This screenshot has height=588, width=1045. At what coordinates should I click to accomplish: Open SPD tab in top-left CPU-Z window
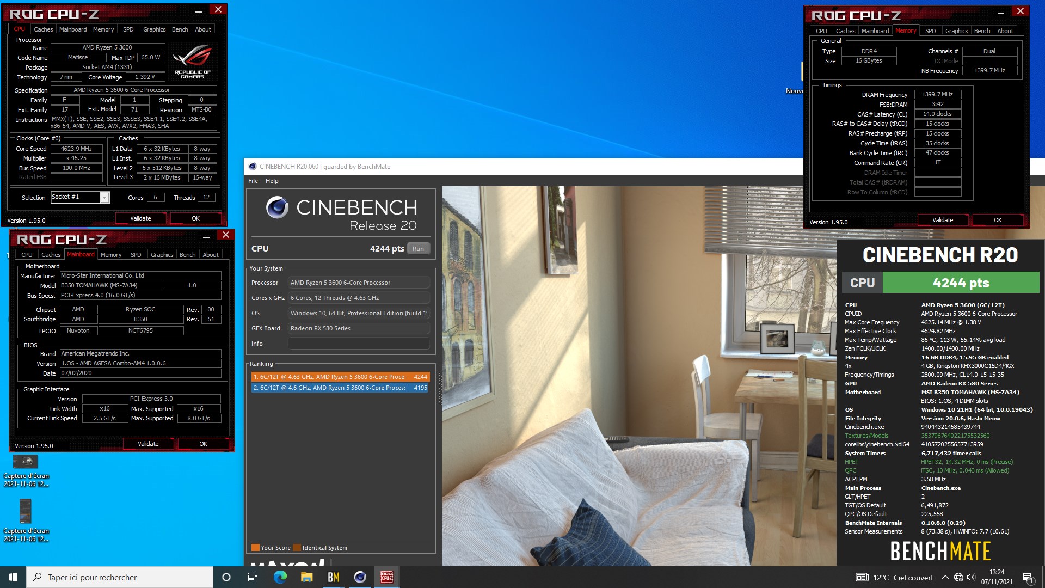point(128,29)
